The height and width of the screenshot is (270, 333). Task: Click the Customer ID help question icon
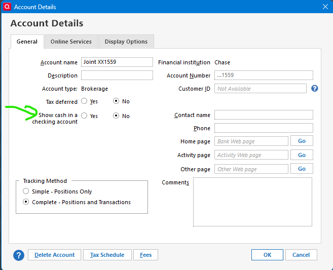[x=314, y=89]
